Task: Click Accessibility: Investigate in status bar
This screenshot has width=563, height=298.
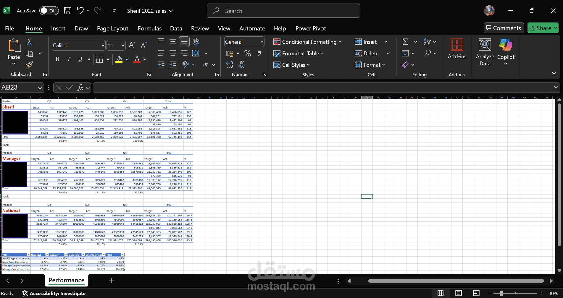Action: 54,293
